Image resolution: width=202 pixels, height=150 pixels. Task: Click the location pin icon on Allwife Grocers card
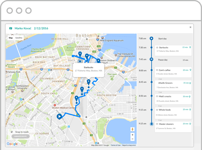point(190,83)
